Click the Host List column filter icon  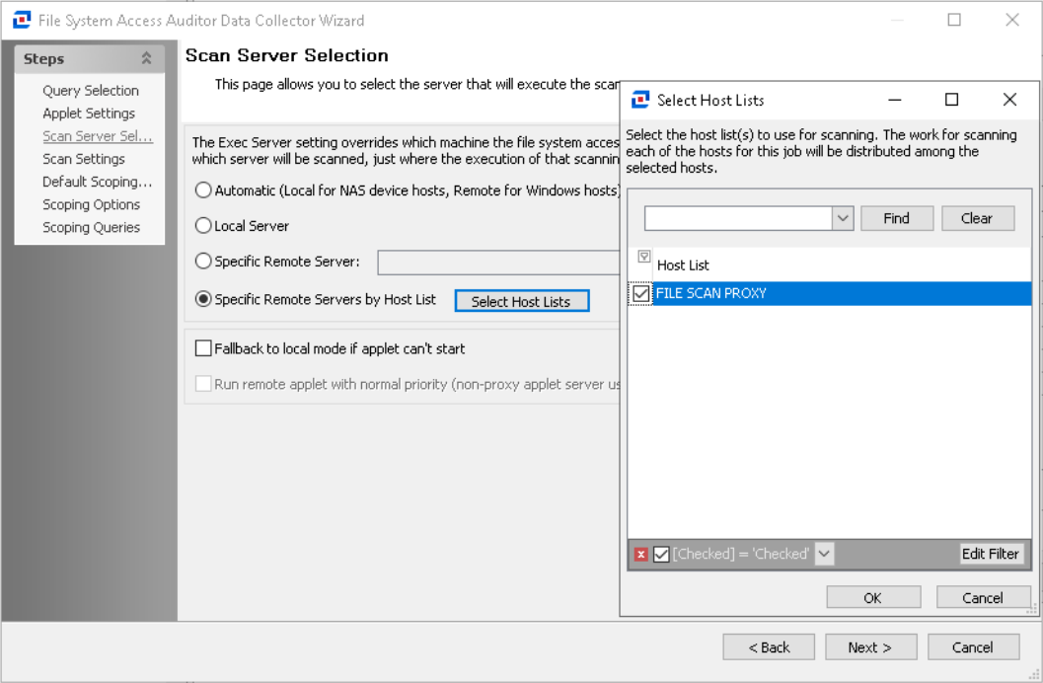643,258
